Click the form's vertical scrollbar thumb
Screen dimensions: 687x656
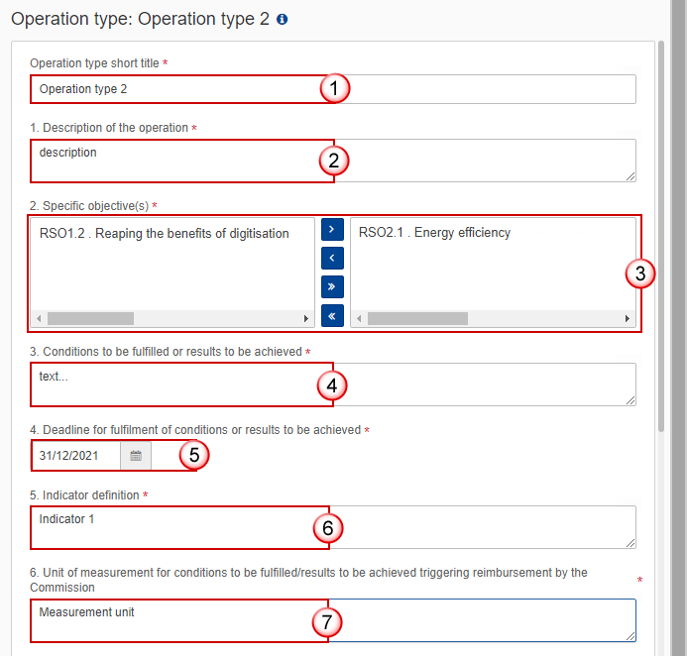point(660,237)
